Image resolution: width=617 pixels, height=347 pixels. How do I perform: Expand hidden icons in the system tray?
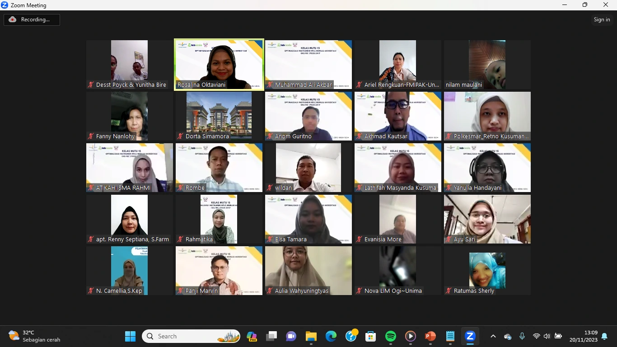click(x=493, y=336)
